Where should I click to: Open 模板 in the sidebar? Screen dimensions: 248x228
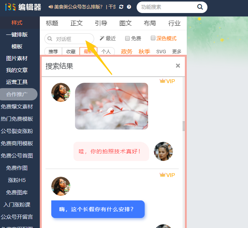click(x=17, y=46)
